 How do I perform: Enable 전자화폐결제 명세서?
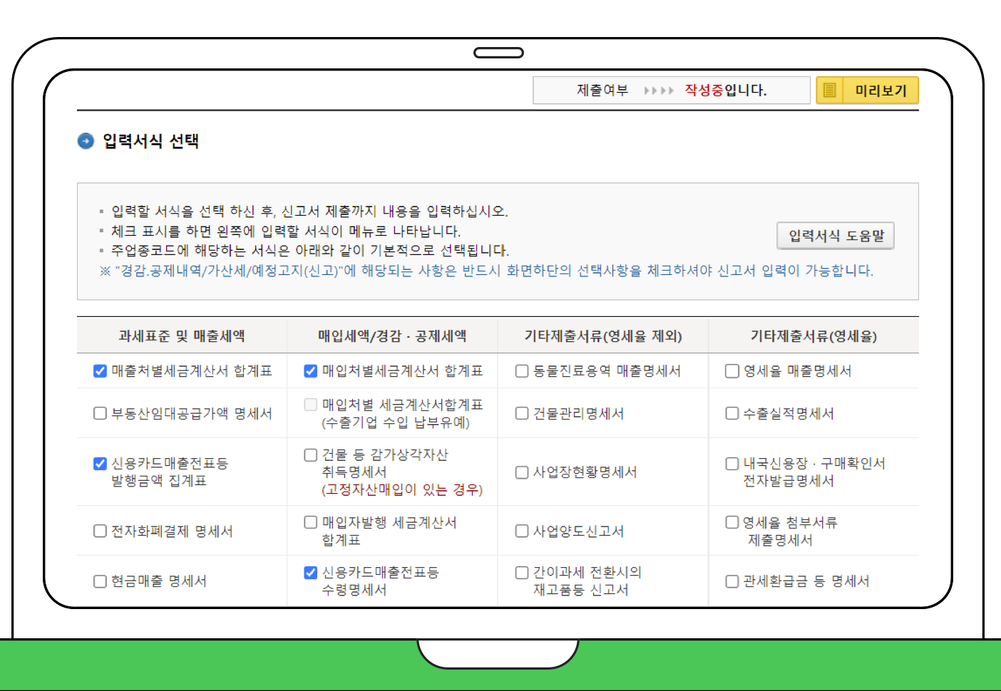99,531
